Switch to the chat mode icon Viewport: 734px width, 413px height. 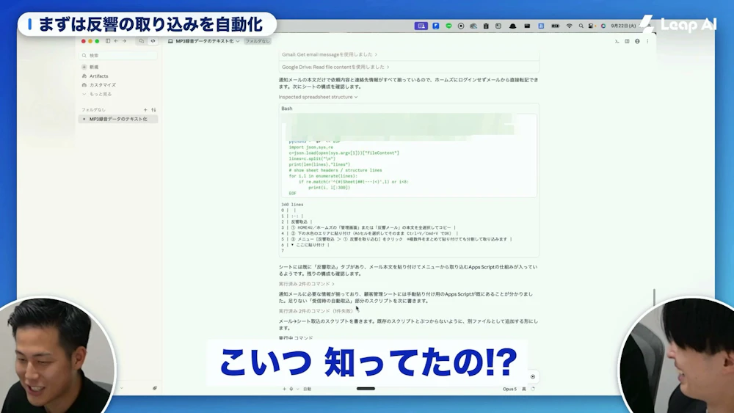point(142,41)
